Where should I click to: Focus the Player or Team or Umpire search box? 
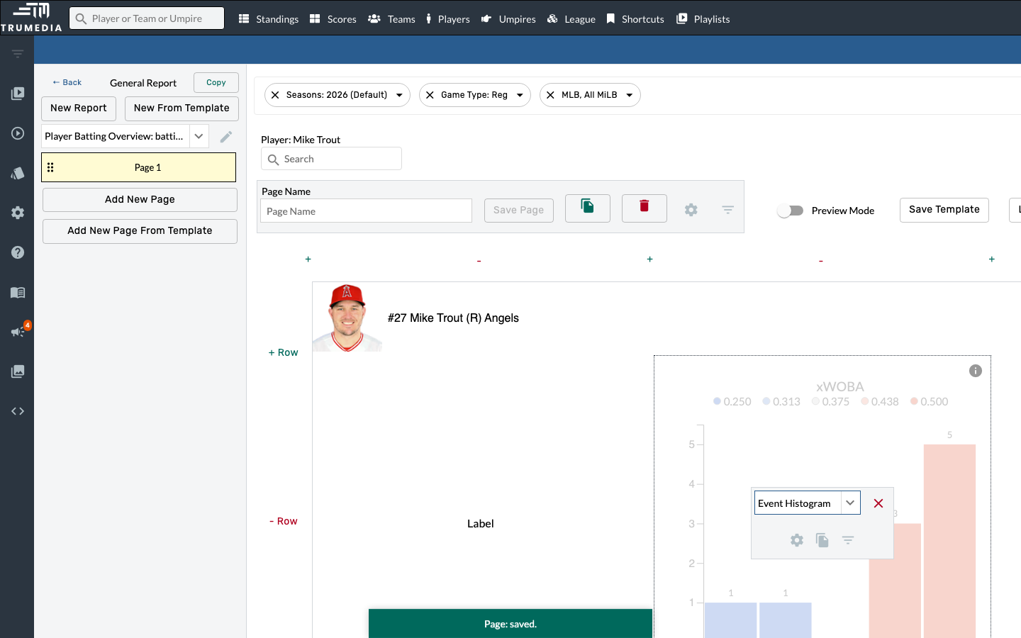(147, 18)
